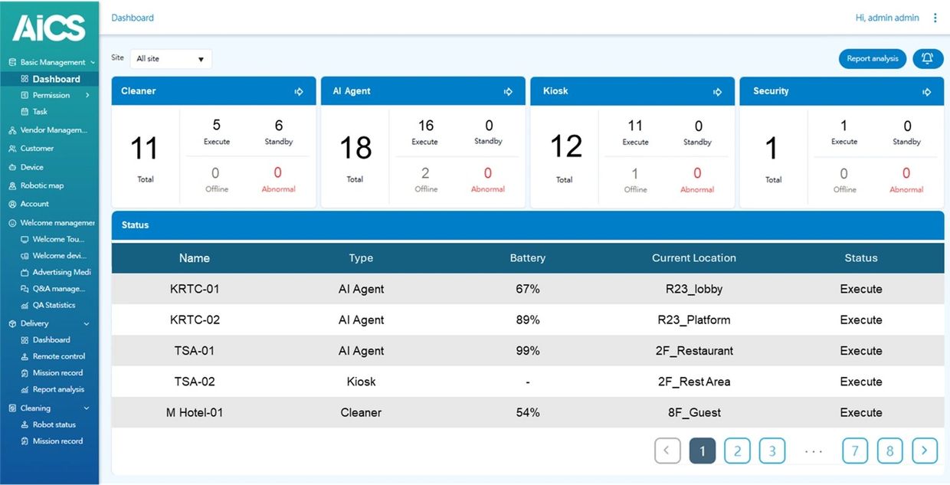Click the Report analysis button

point(872,59)
